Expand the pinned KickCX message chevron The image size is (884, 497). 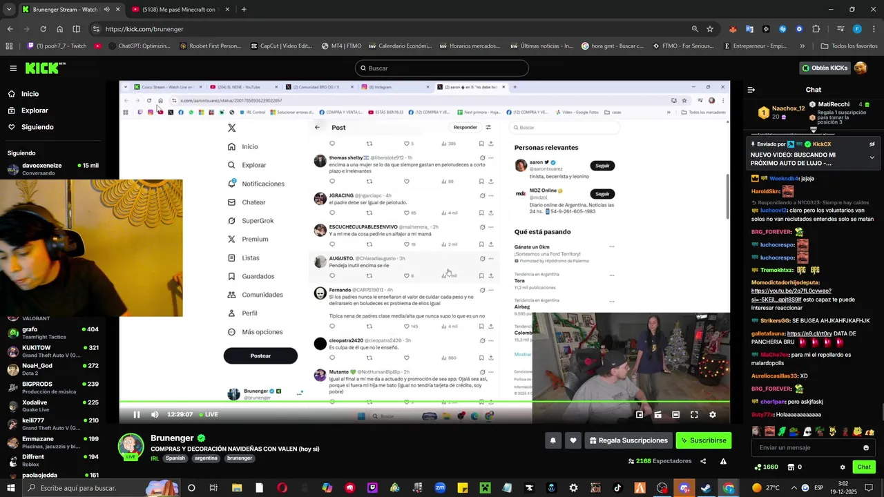point(872,157)
